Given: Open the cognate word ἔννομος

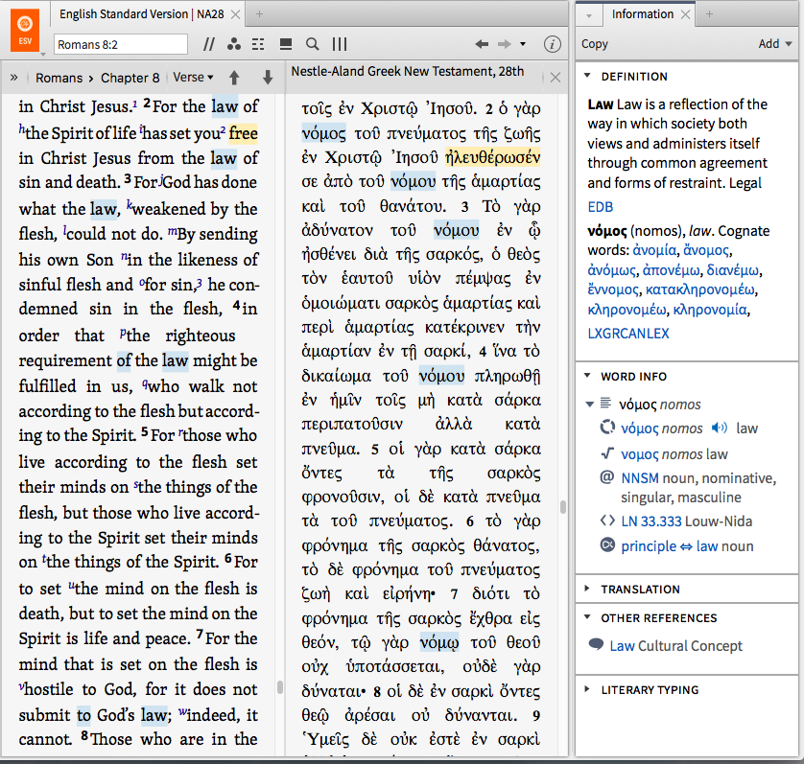Looking at the screenshot, I should (x=613, y=290).
